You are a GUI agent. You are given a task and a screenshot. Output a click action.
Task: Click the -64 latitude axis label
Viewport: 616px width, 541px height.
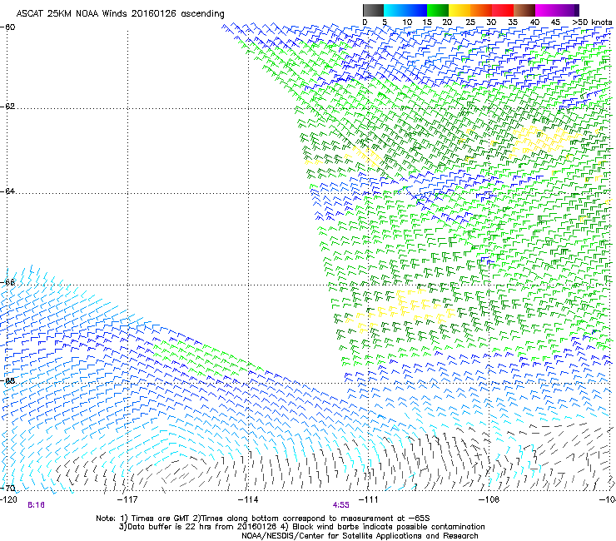point(7,191)
